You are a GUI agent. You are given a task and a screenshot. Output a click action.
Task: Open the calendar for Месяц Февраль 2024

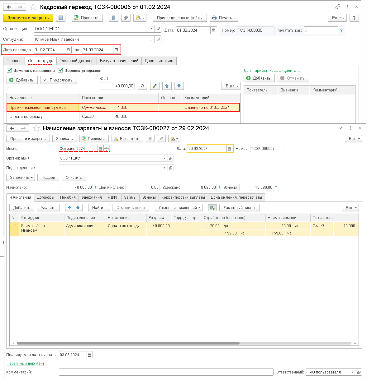click(x=100, y=149)
